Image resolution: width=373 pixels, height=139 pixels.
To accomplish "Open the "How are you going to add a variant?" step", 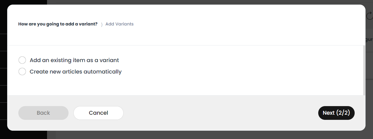I will (x=58, y=24).
